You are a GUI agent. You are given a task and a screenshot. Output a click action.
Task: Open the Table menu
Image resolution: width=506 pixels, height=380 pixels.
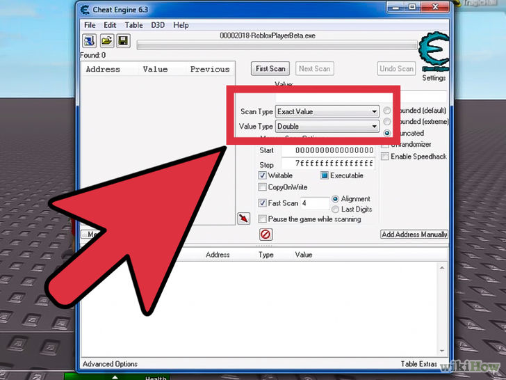pyautogui.click(x=134, y=25)
